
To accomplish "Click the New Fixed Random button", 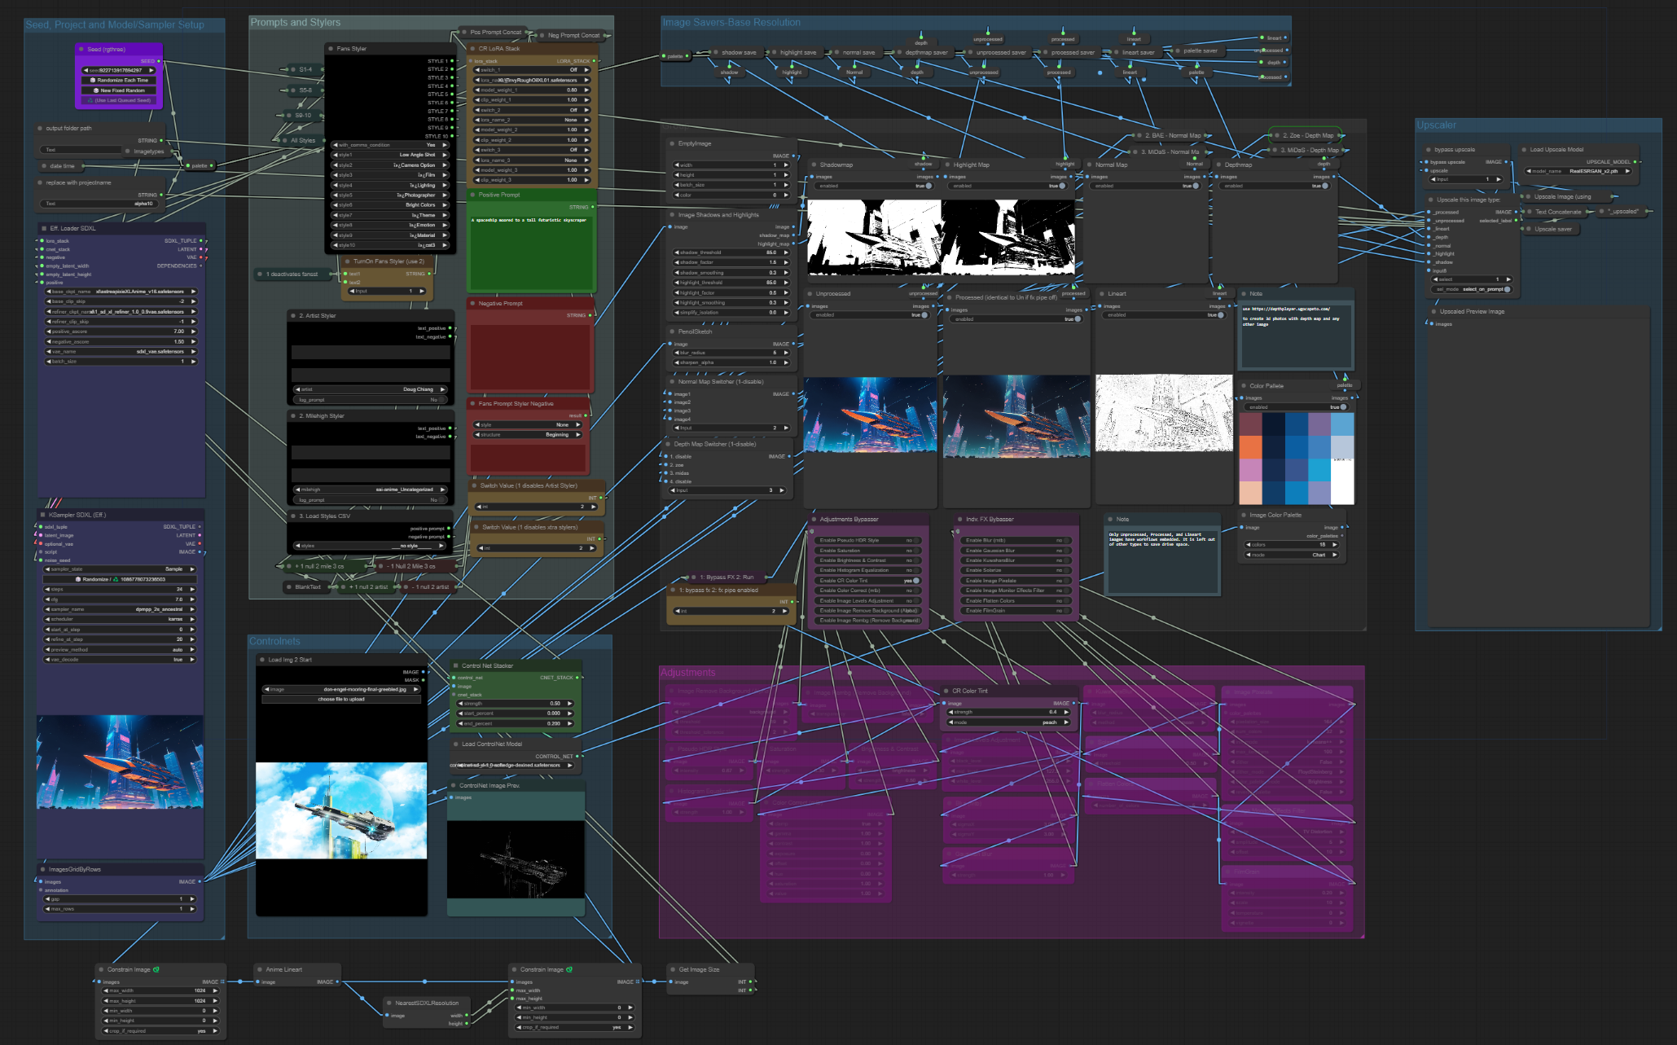I will pyautogui.click(x=119, y=90).
